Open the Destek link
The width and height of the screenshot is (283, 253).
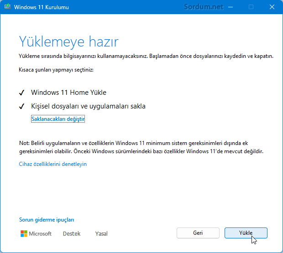point(72,233)
